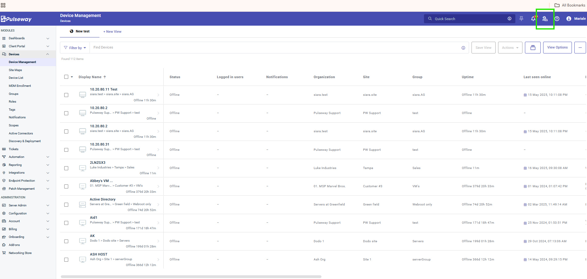Check the box for Aid1

pos(66,223)
